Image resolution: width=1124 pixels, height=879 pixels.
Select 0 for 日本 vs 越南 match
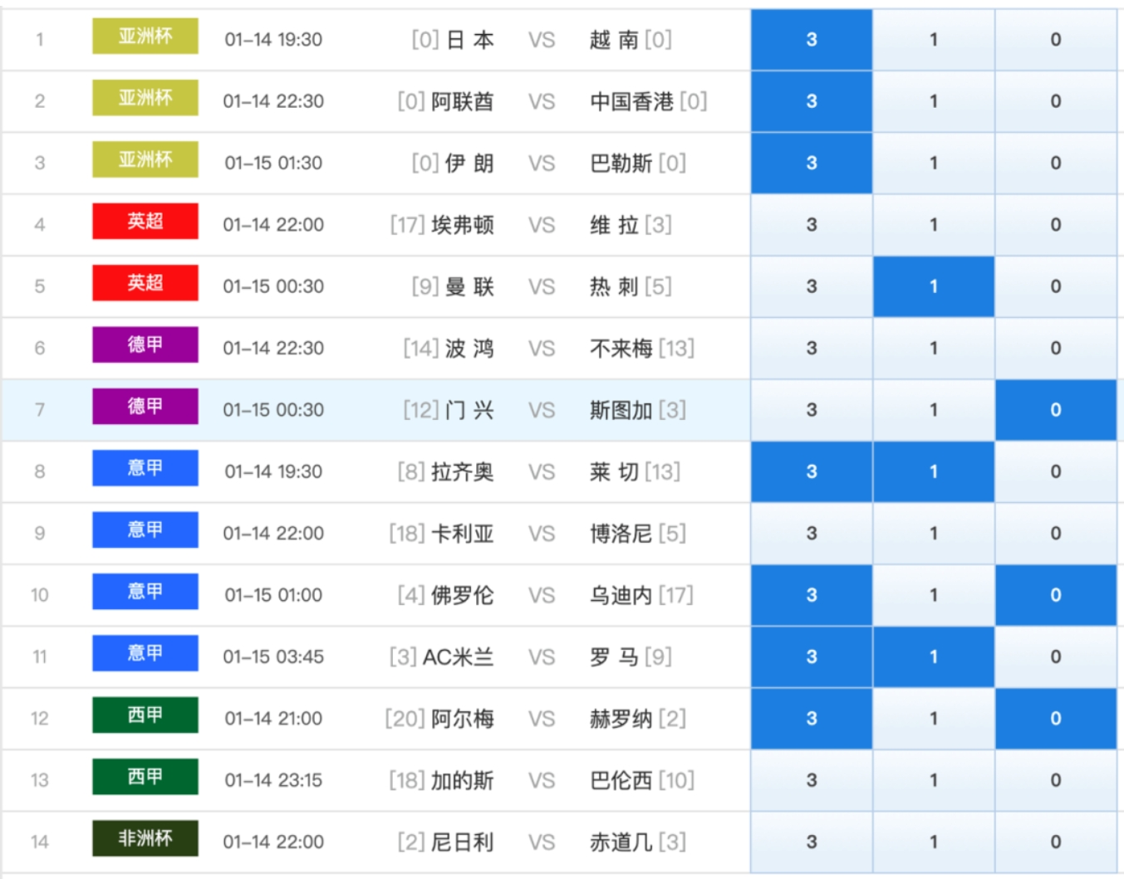(x=1056, y=39)
